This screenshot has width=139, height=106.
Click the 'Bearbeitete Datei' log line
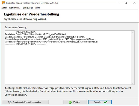[x=35, y=35]
